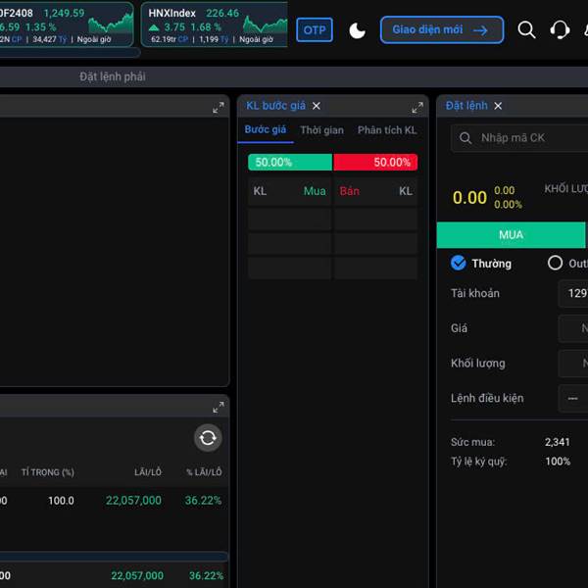Expand the KL bước giá panel
This screenshot has width=588, height=588.
pyautogui.click(x=417, y=107)
